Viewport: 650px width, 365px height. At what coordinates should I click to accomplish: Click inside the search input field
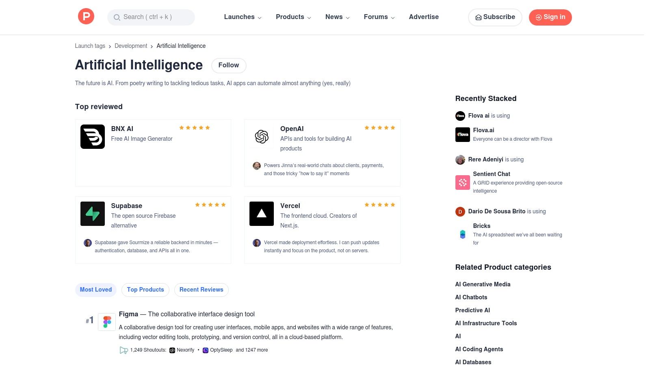coord(154,17)
